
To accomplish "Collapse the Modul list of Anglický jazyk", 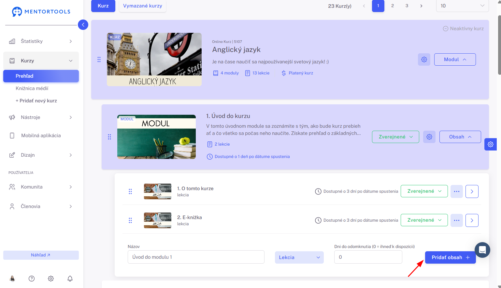I will pyautogui.click(x=455, y=59).
